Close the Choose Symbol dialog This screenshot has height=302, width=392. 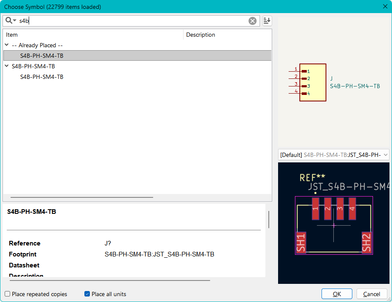click(x=385, y=6)
